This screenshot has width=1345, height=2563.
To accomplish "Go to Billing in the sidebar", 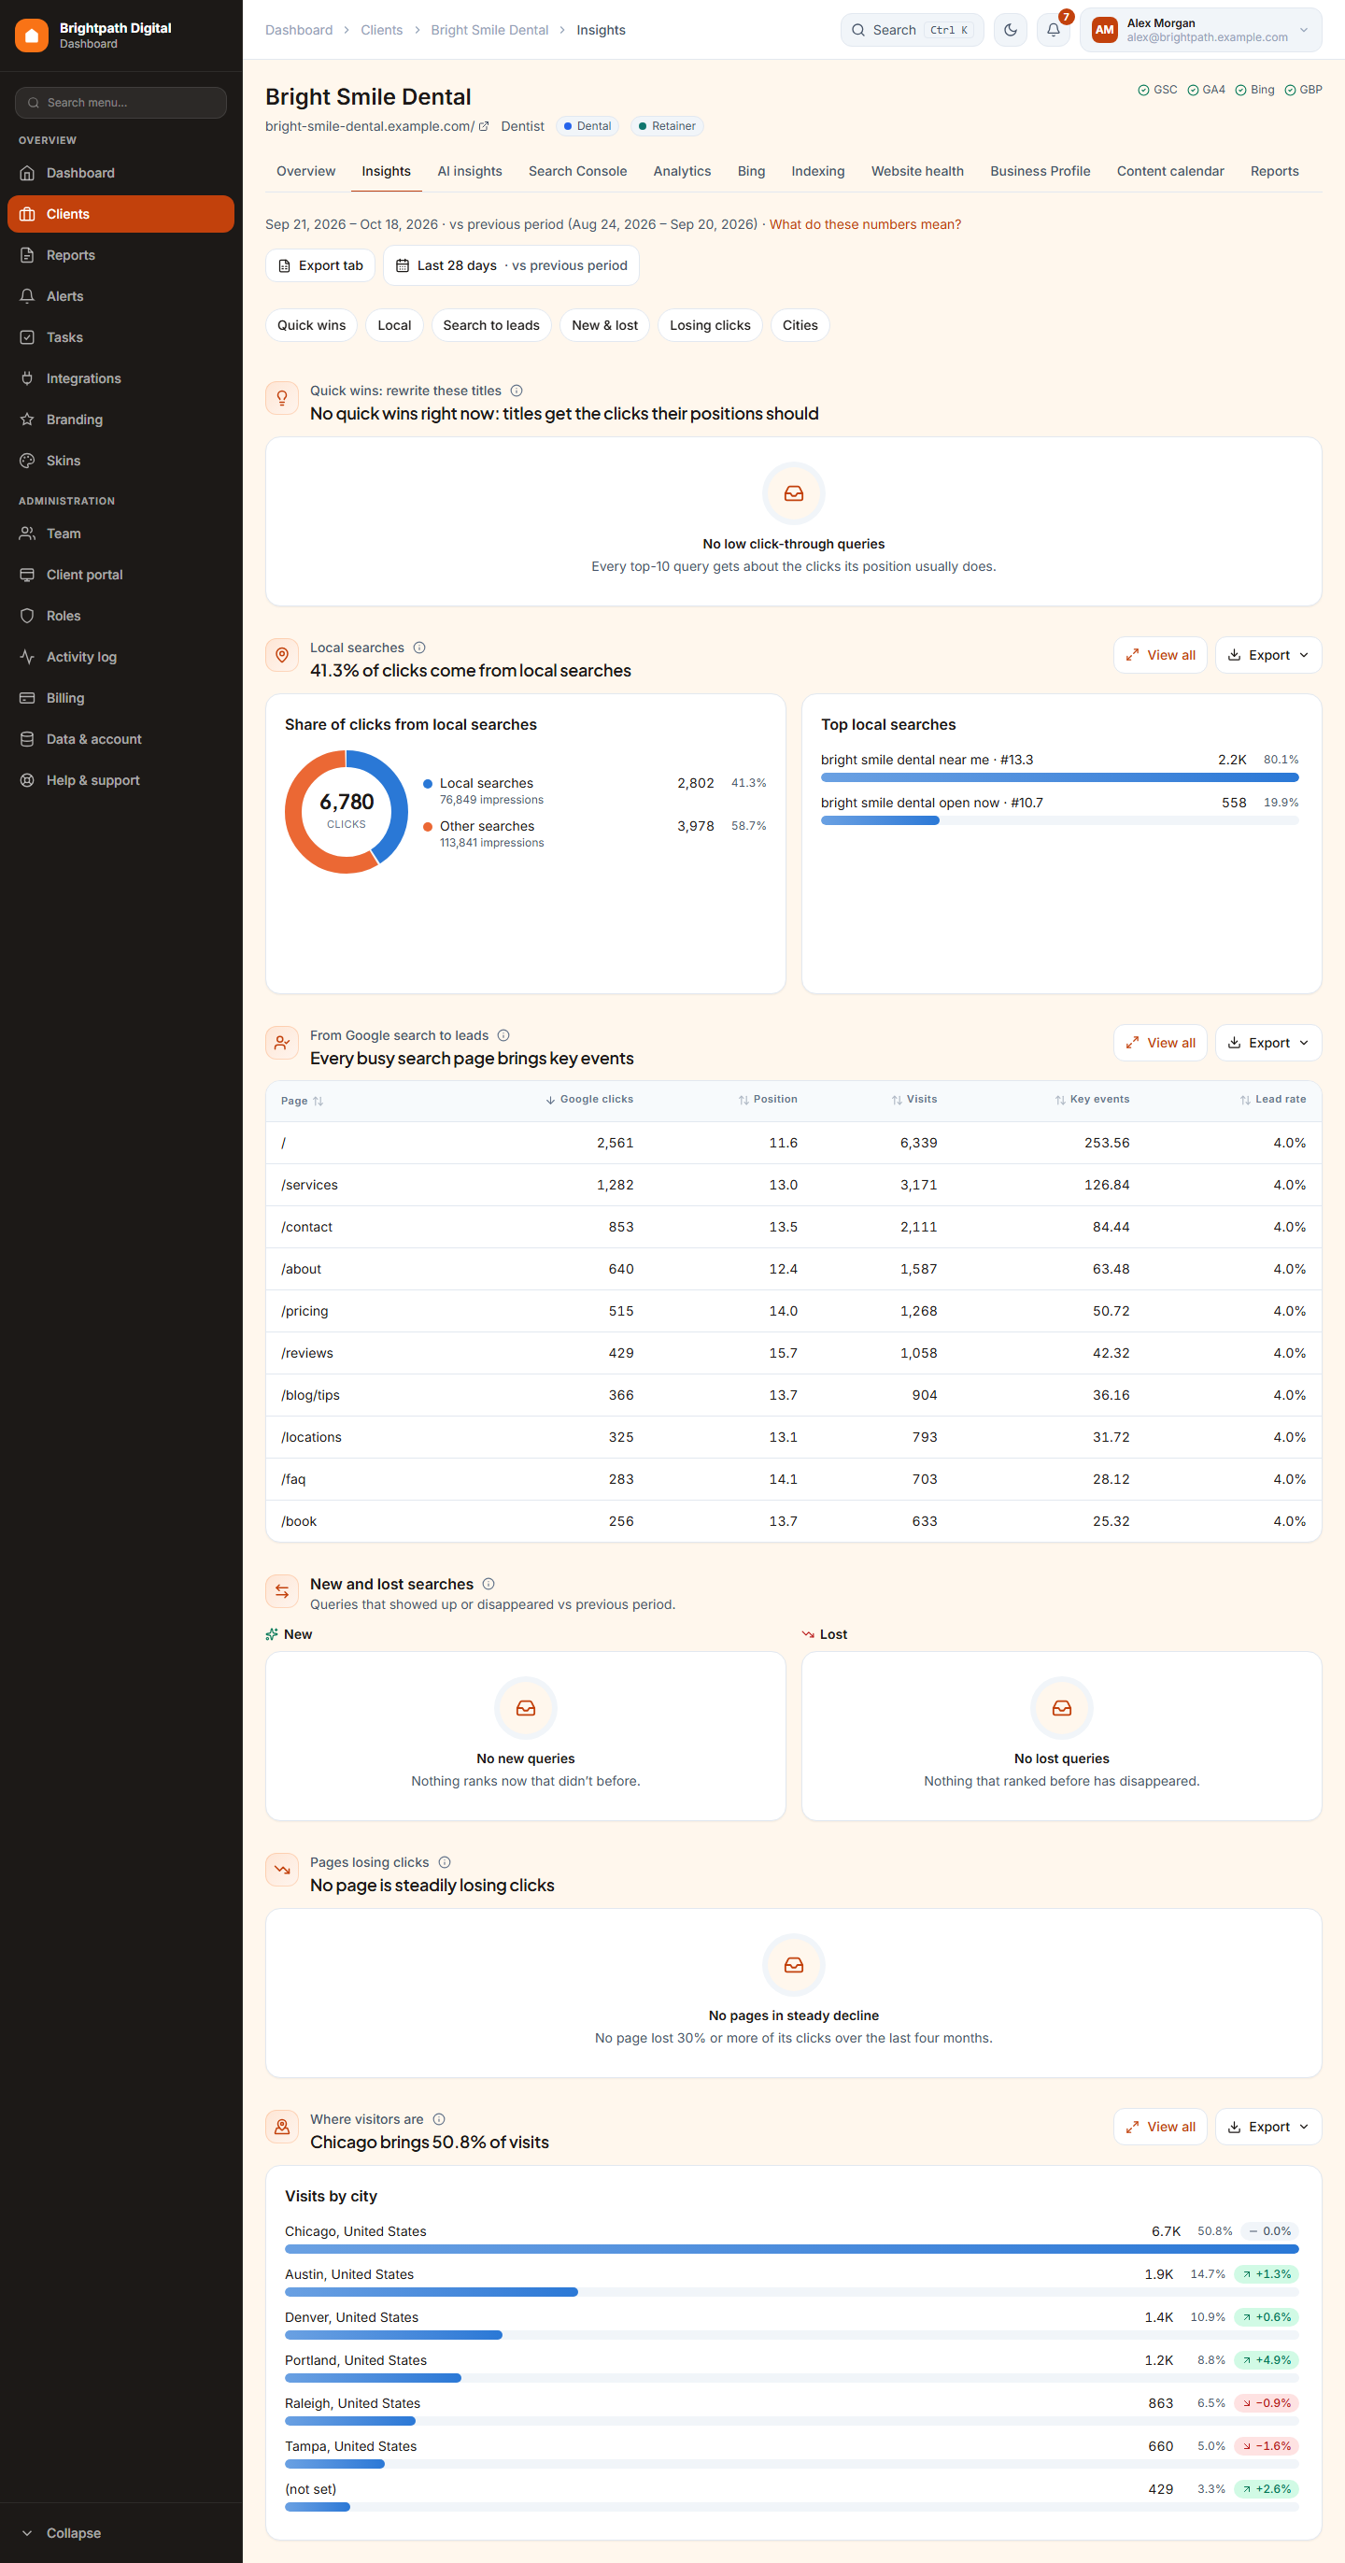I will 120,697.
